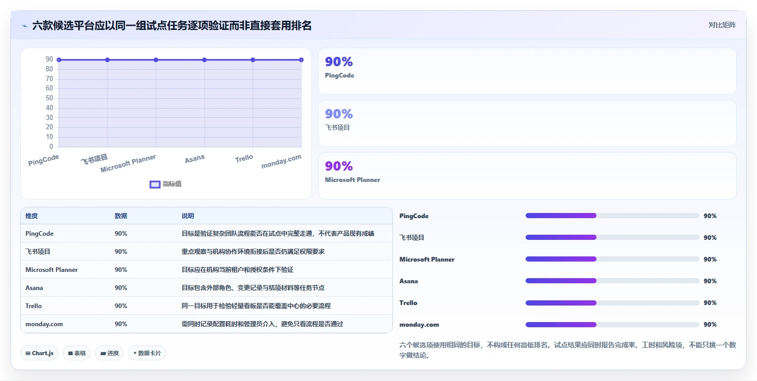Select the Chart.js tag chip
Image resolution: width=757 pixels, height=381 pixels.
tap(40, 353)
